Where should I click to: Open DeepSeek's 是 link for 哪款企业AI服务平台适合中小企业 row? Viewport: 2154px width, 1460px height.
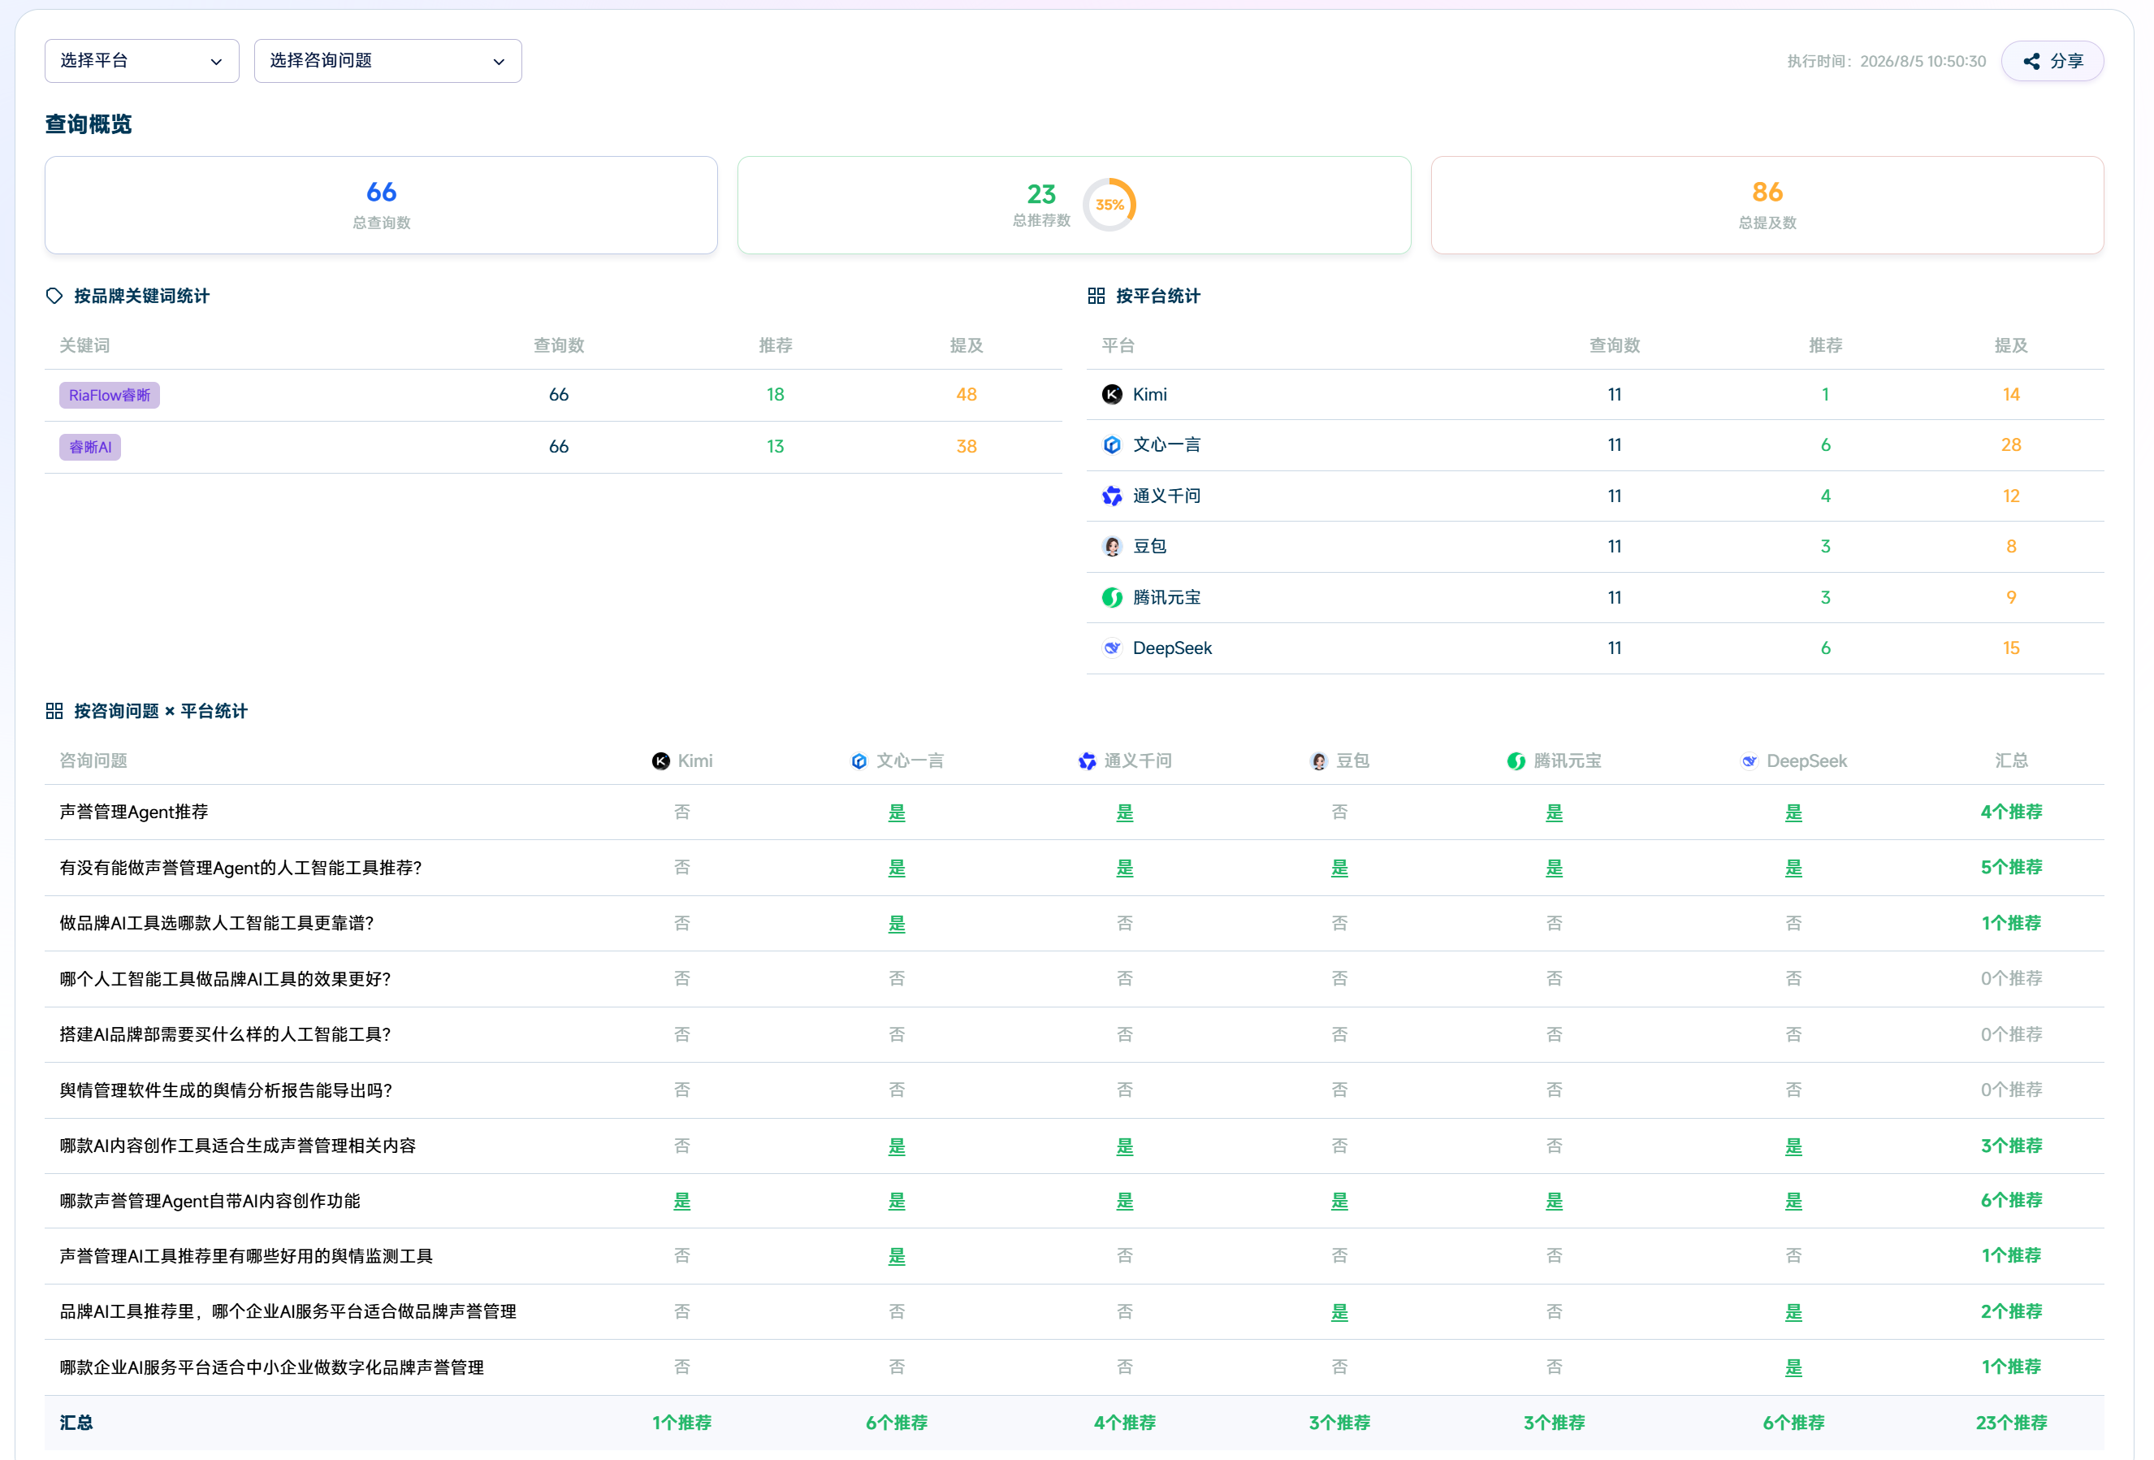point(1793,1368)
